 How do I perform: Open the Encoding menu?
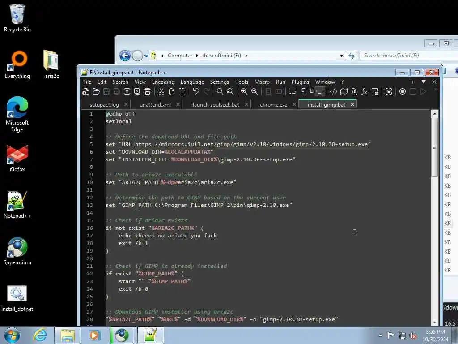click(163, 82)
